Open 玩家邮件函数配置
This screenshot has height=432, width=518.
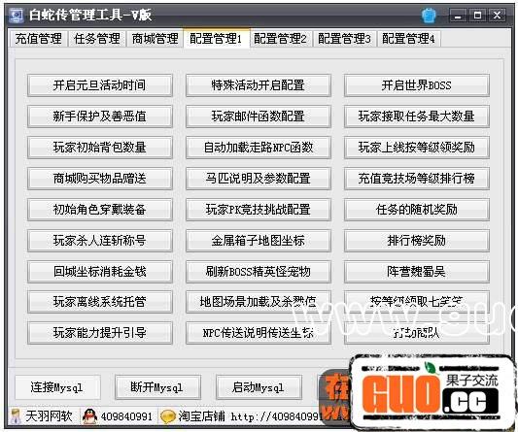click(x=258, y=116)
